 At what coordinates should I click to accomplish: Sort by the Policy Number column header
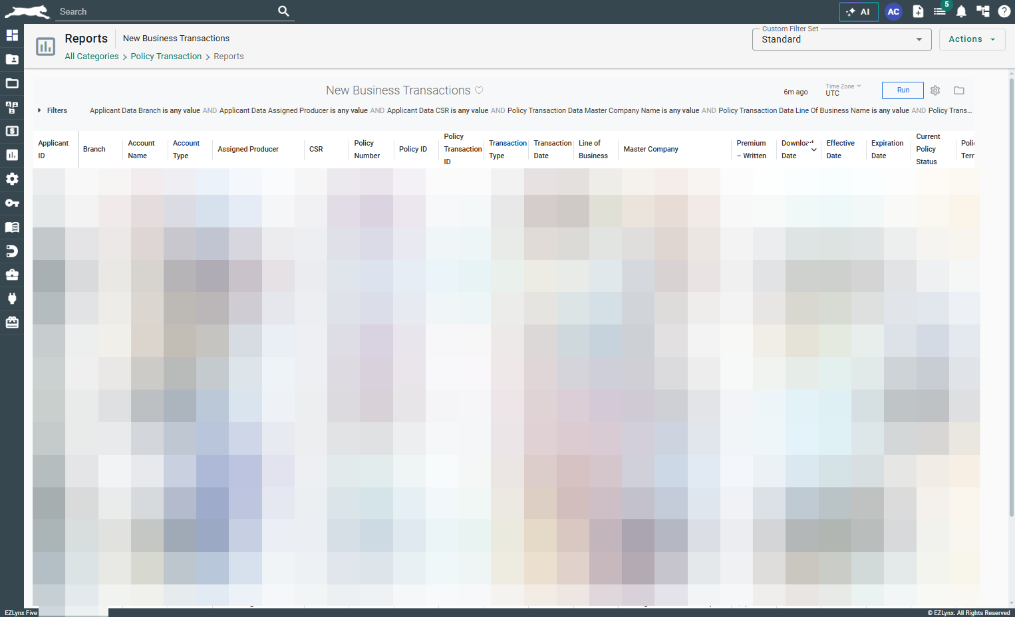point(367,150)
